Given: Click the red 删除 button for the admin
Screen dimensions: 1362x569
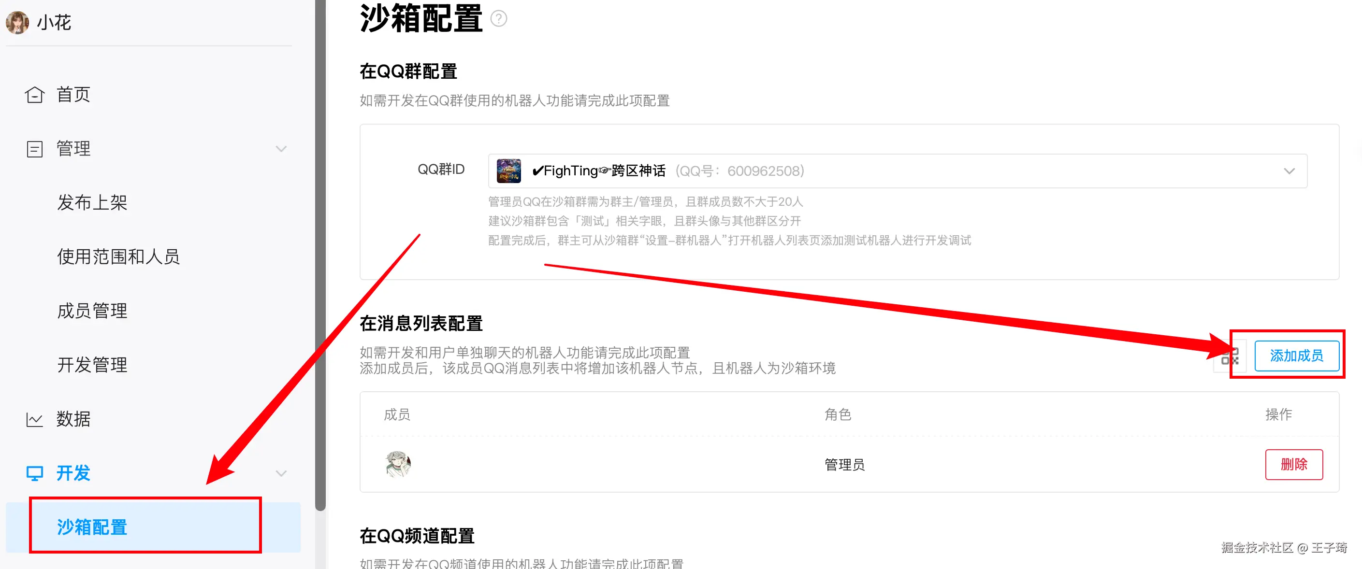Looking at the screenshot, I should 1294,464.
